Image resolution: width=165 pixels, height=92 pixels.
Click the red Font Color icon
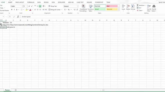coord(30,10)
